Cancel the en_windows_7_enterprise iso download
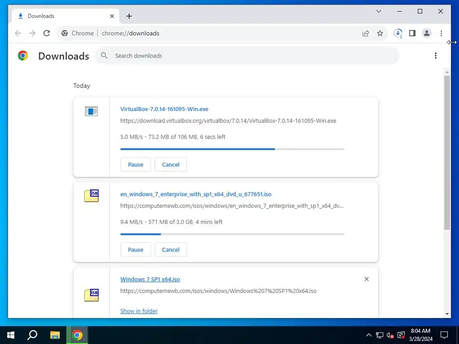 (171, 249)
